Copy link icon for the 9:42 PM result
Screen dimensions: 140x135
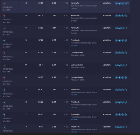pos(117,16)
